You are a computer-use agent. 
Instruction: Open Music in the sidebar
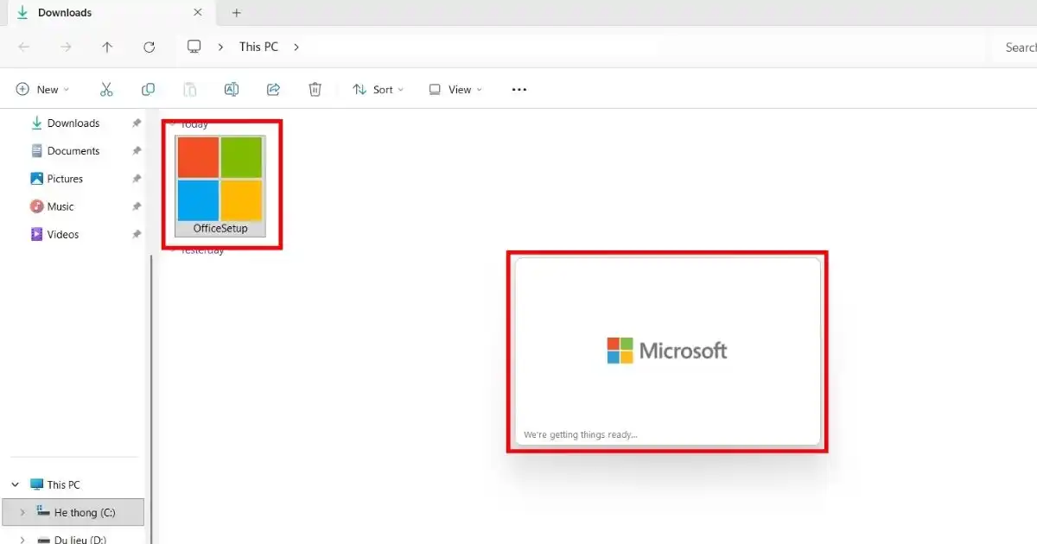pos(60,206)
